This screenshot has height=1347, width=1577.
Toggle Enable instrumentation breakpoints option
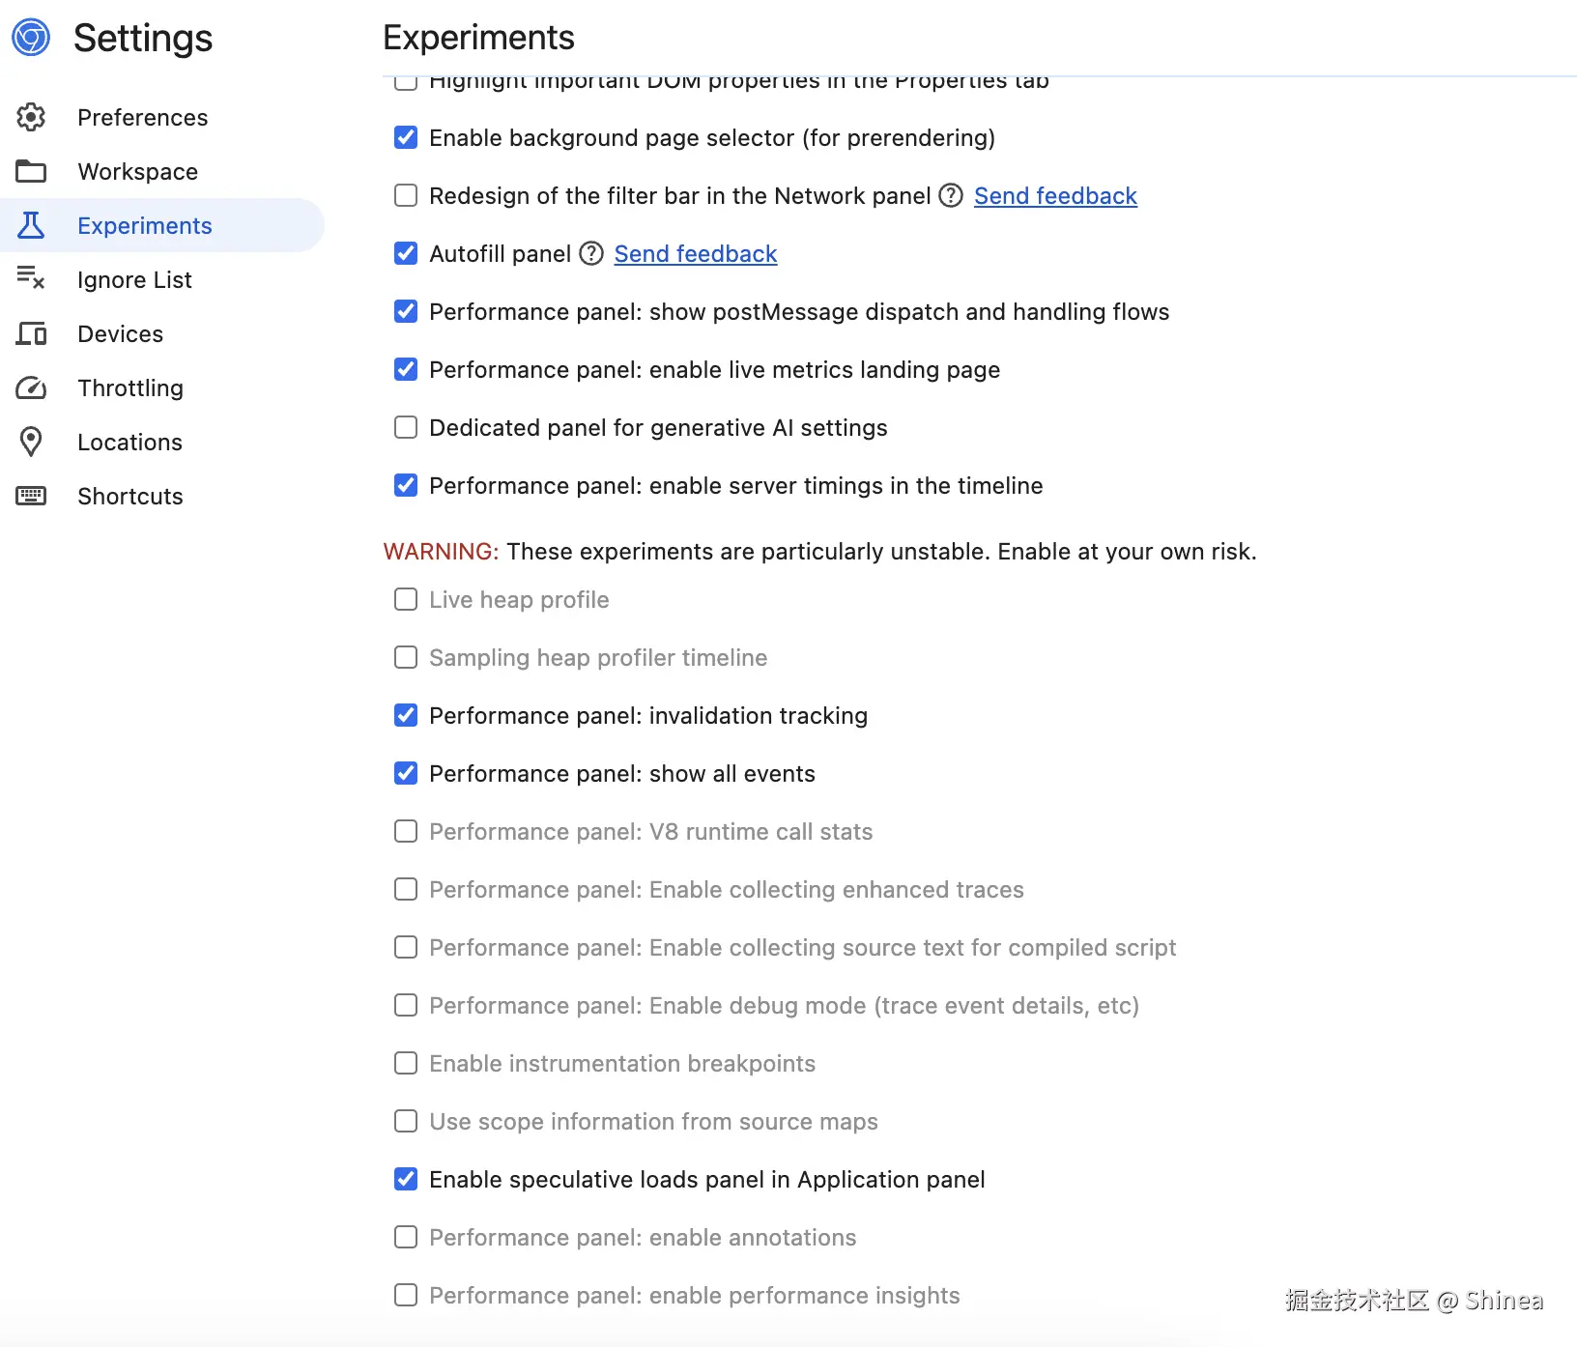[x=406, y=1063]
